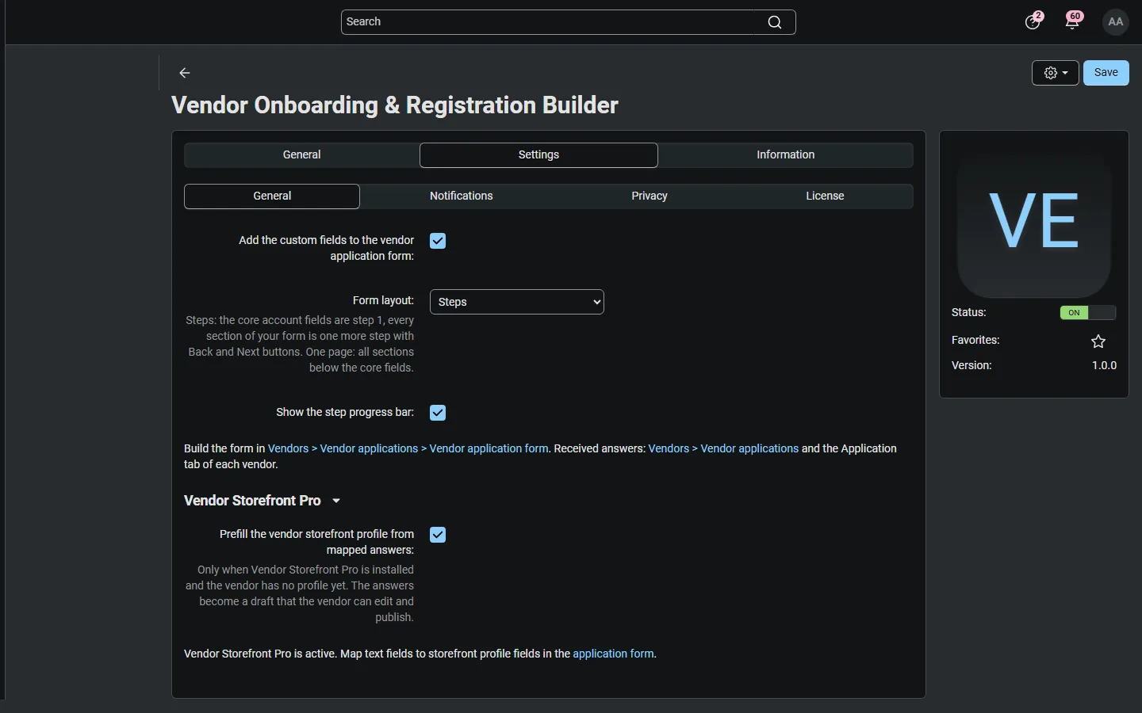The image size is (1142, 713).
Task: Open the License sub-tab
Action: pos(825,196)
